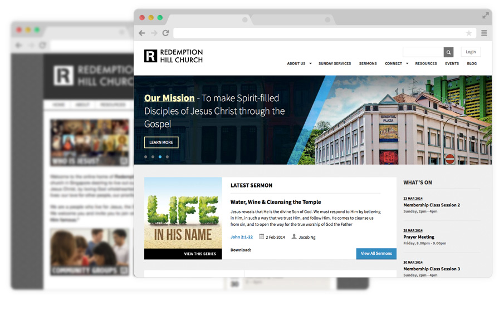Click reload icon in background browser window
Screen dimensions: 504x311
(x=42, y=45)
